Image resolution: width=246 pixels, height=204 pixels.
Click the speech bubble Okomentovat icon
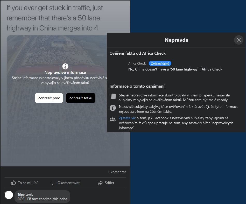pyautogui.click(x=53, y=183)
